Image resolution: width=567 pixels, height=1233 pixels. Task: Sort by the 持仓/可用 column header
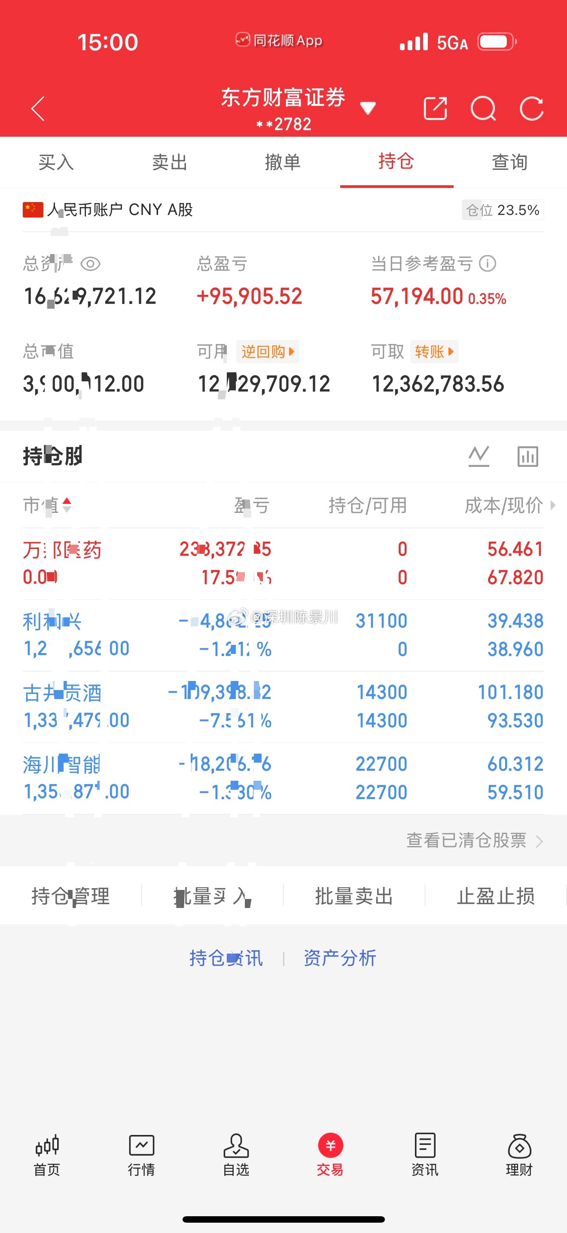(368, 505)
